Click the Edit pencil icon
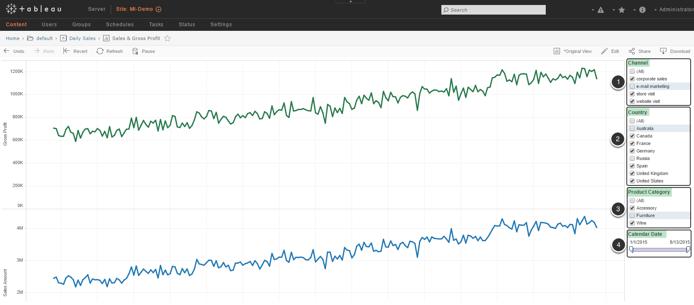Screen dimensions: 694x305 coord(604,51)
